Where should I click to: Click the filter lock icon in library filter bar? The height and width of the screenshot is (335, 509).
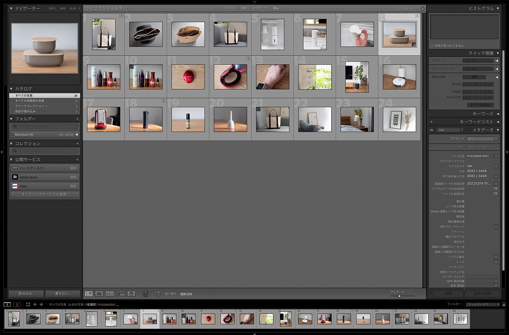click(422, 8)
